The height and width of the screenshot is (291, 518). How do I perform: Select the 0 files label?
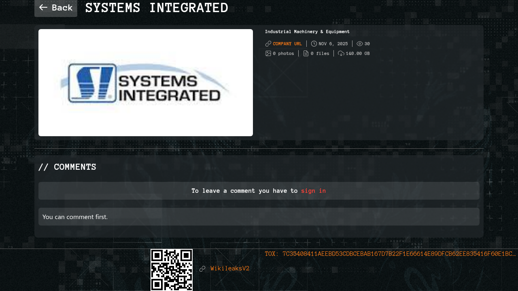click(x=320, y=53)
